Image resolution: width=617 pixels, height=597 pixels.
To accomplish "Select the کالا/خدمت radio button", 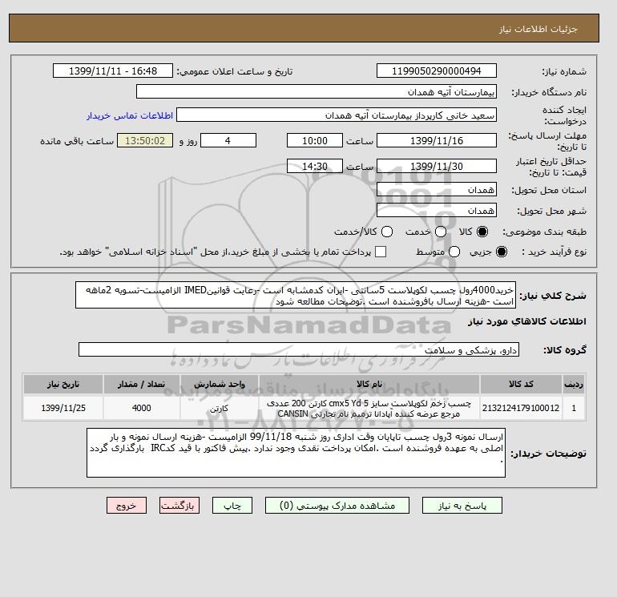I will (x=387, y=232).
